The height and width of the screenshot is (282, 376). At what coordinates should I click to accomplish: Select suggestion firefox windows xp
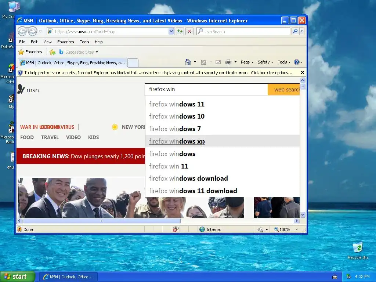coord(223,141)
